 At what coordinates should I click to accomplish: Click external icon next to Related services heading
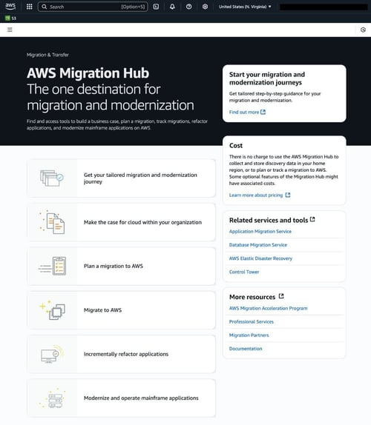pyautogui.click(x=312, y=219)
